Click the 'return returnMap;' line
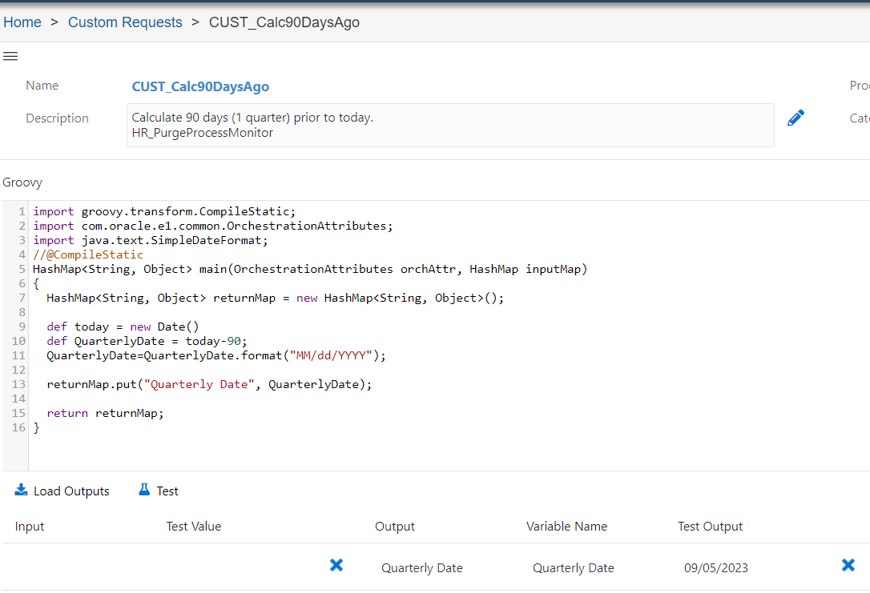 pos(106,414)
